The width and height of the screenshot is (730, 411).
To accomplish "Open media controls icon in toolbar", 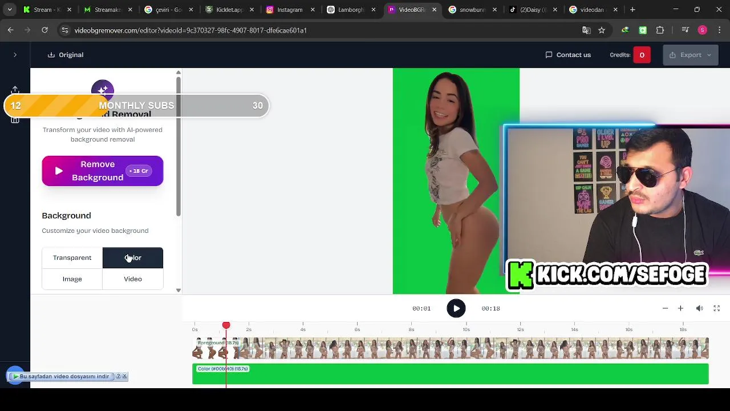I will (x=685, y=30).
